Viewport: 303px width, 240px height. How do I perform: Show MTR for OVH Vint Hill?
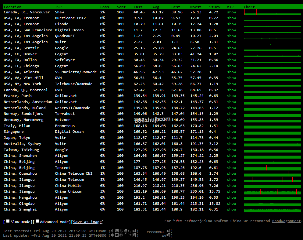[231, 78]
